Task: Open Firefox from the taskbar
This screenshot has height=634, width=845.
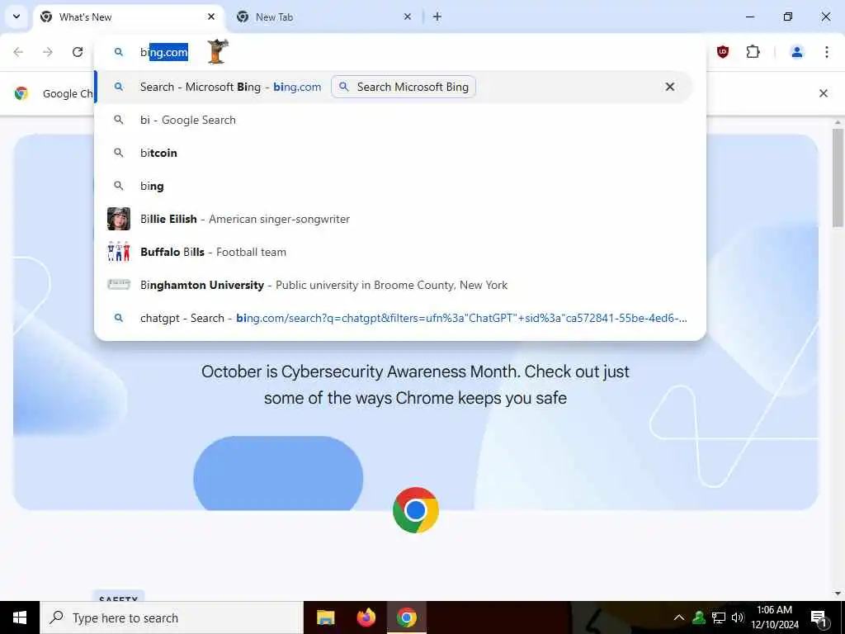Action: click(366, 617)
